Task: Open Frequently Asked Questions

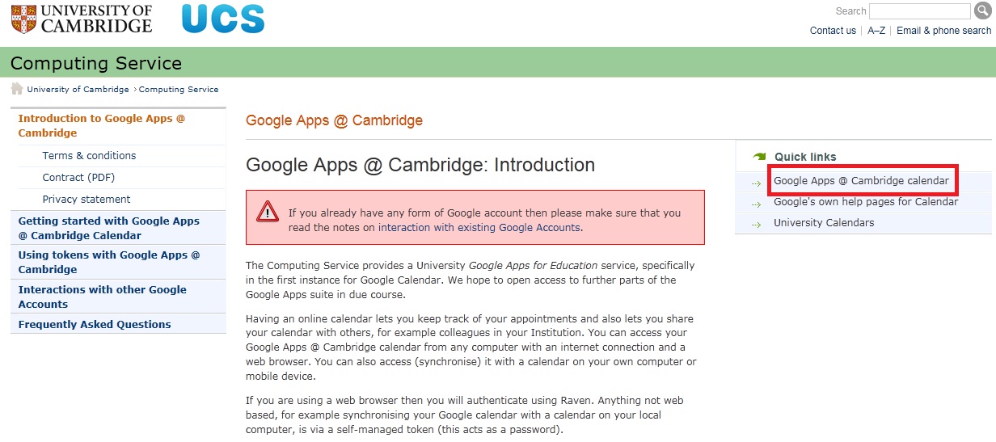Action: pos(95,325)
